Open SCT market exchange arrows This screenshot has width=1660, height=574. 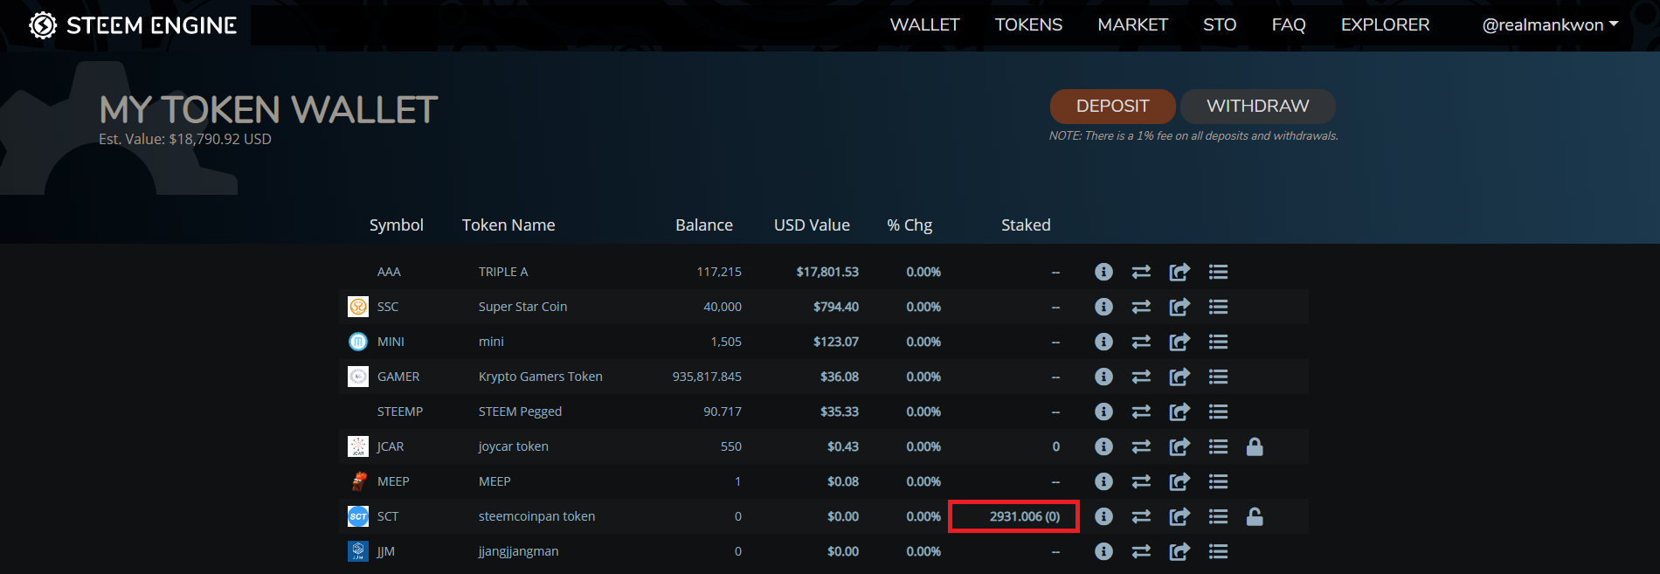tap(1141, 516)
